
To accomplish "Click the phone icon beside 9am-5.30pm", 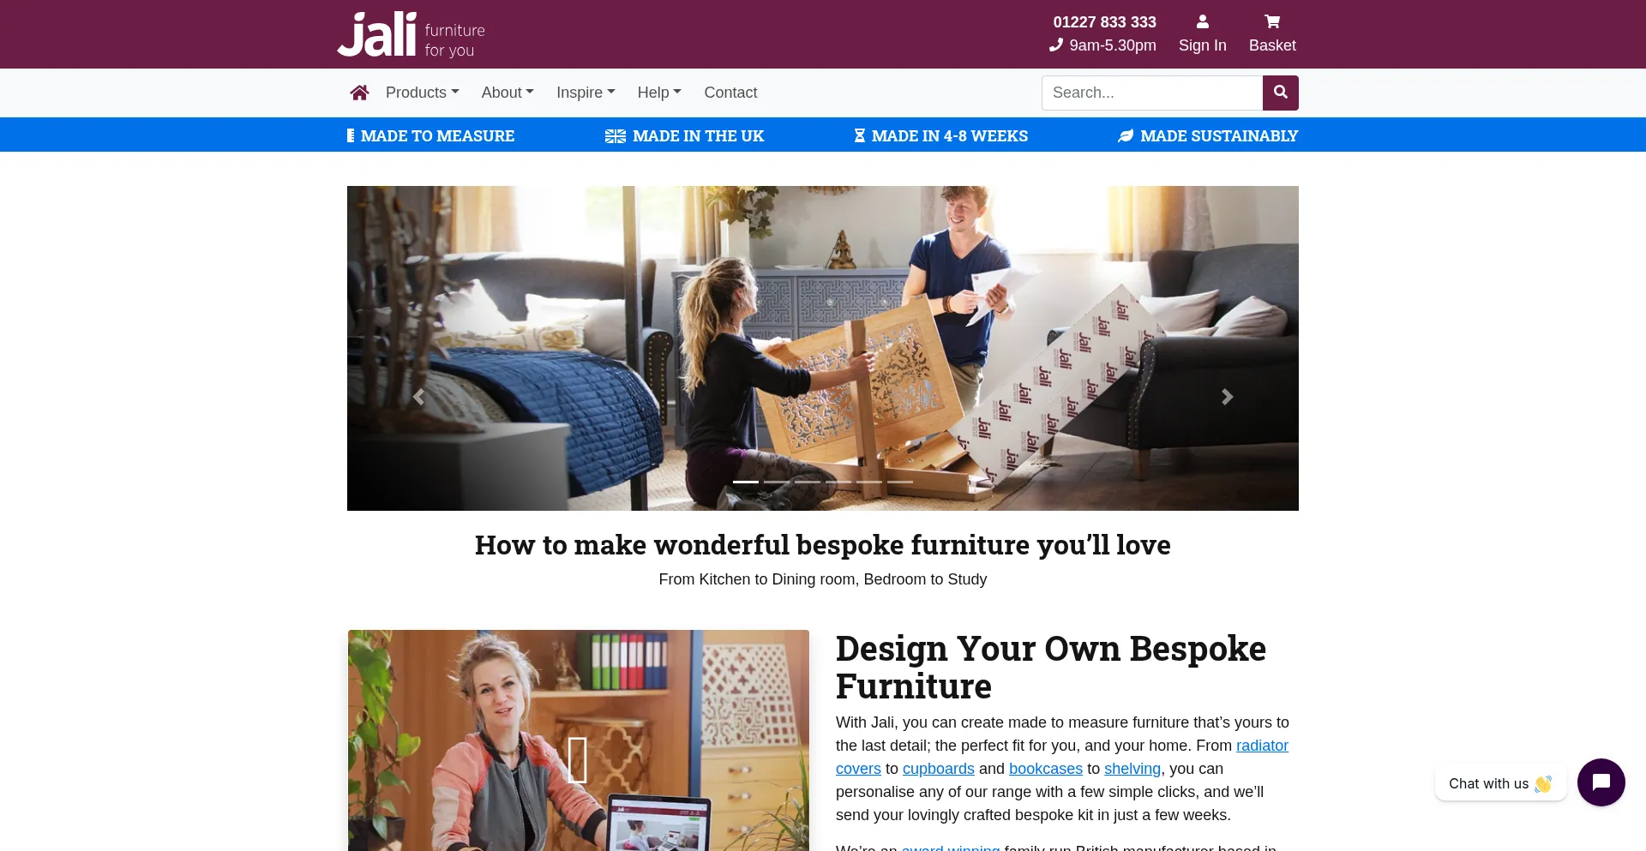I will [1056, 45].
